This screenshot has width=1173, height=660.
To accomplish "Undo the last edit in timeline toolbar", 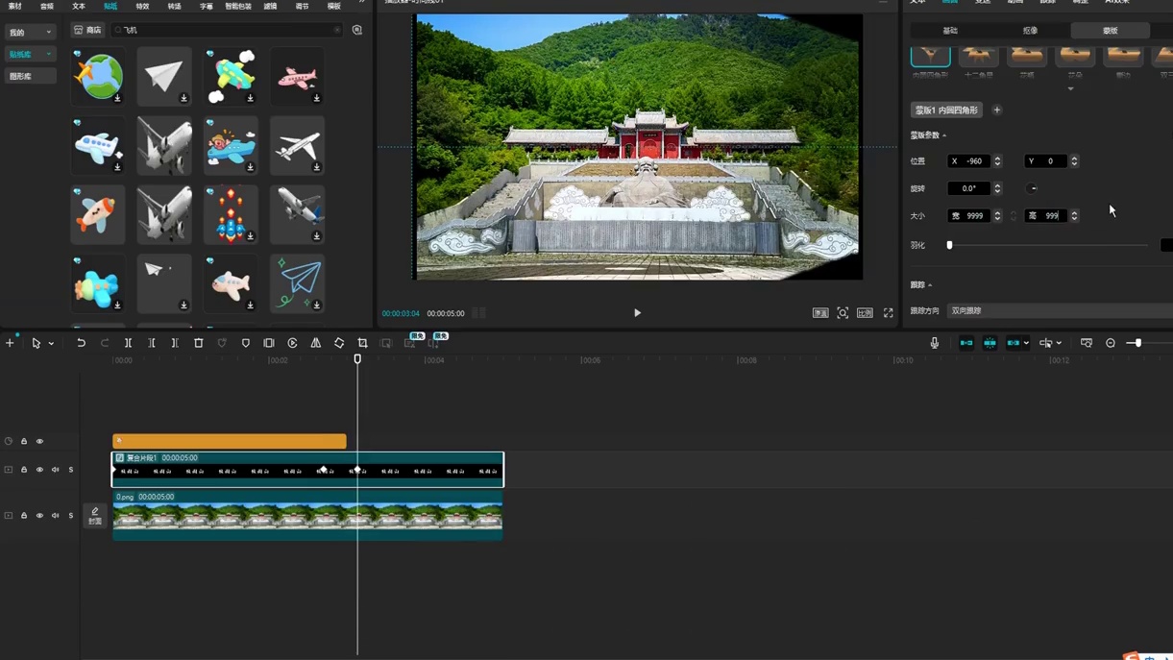I will 82,343.
